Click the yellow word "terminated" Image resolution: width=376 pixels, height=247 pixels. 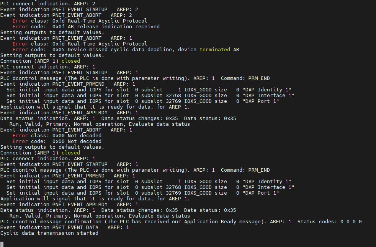tap(215, 49)
